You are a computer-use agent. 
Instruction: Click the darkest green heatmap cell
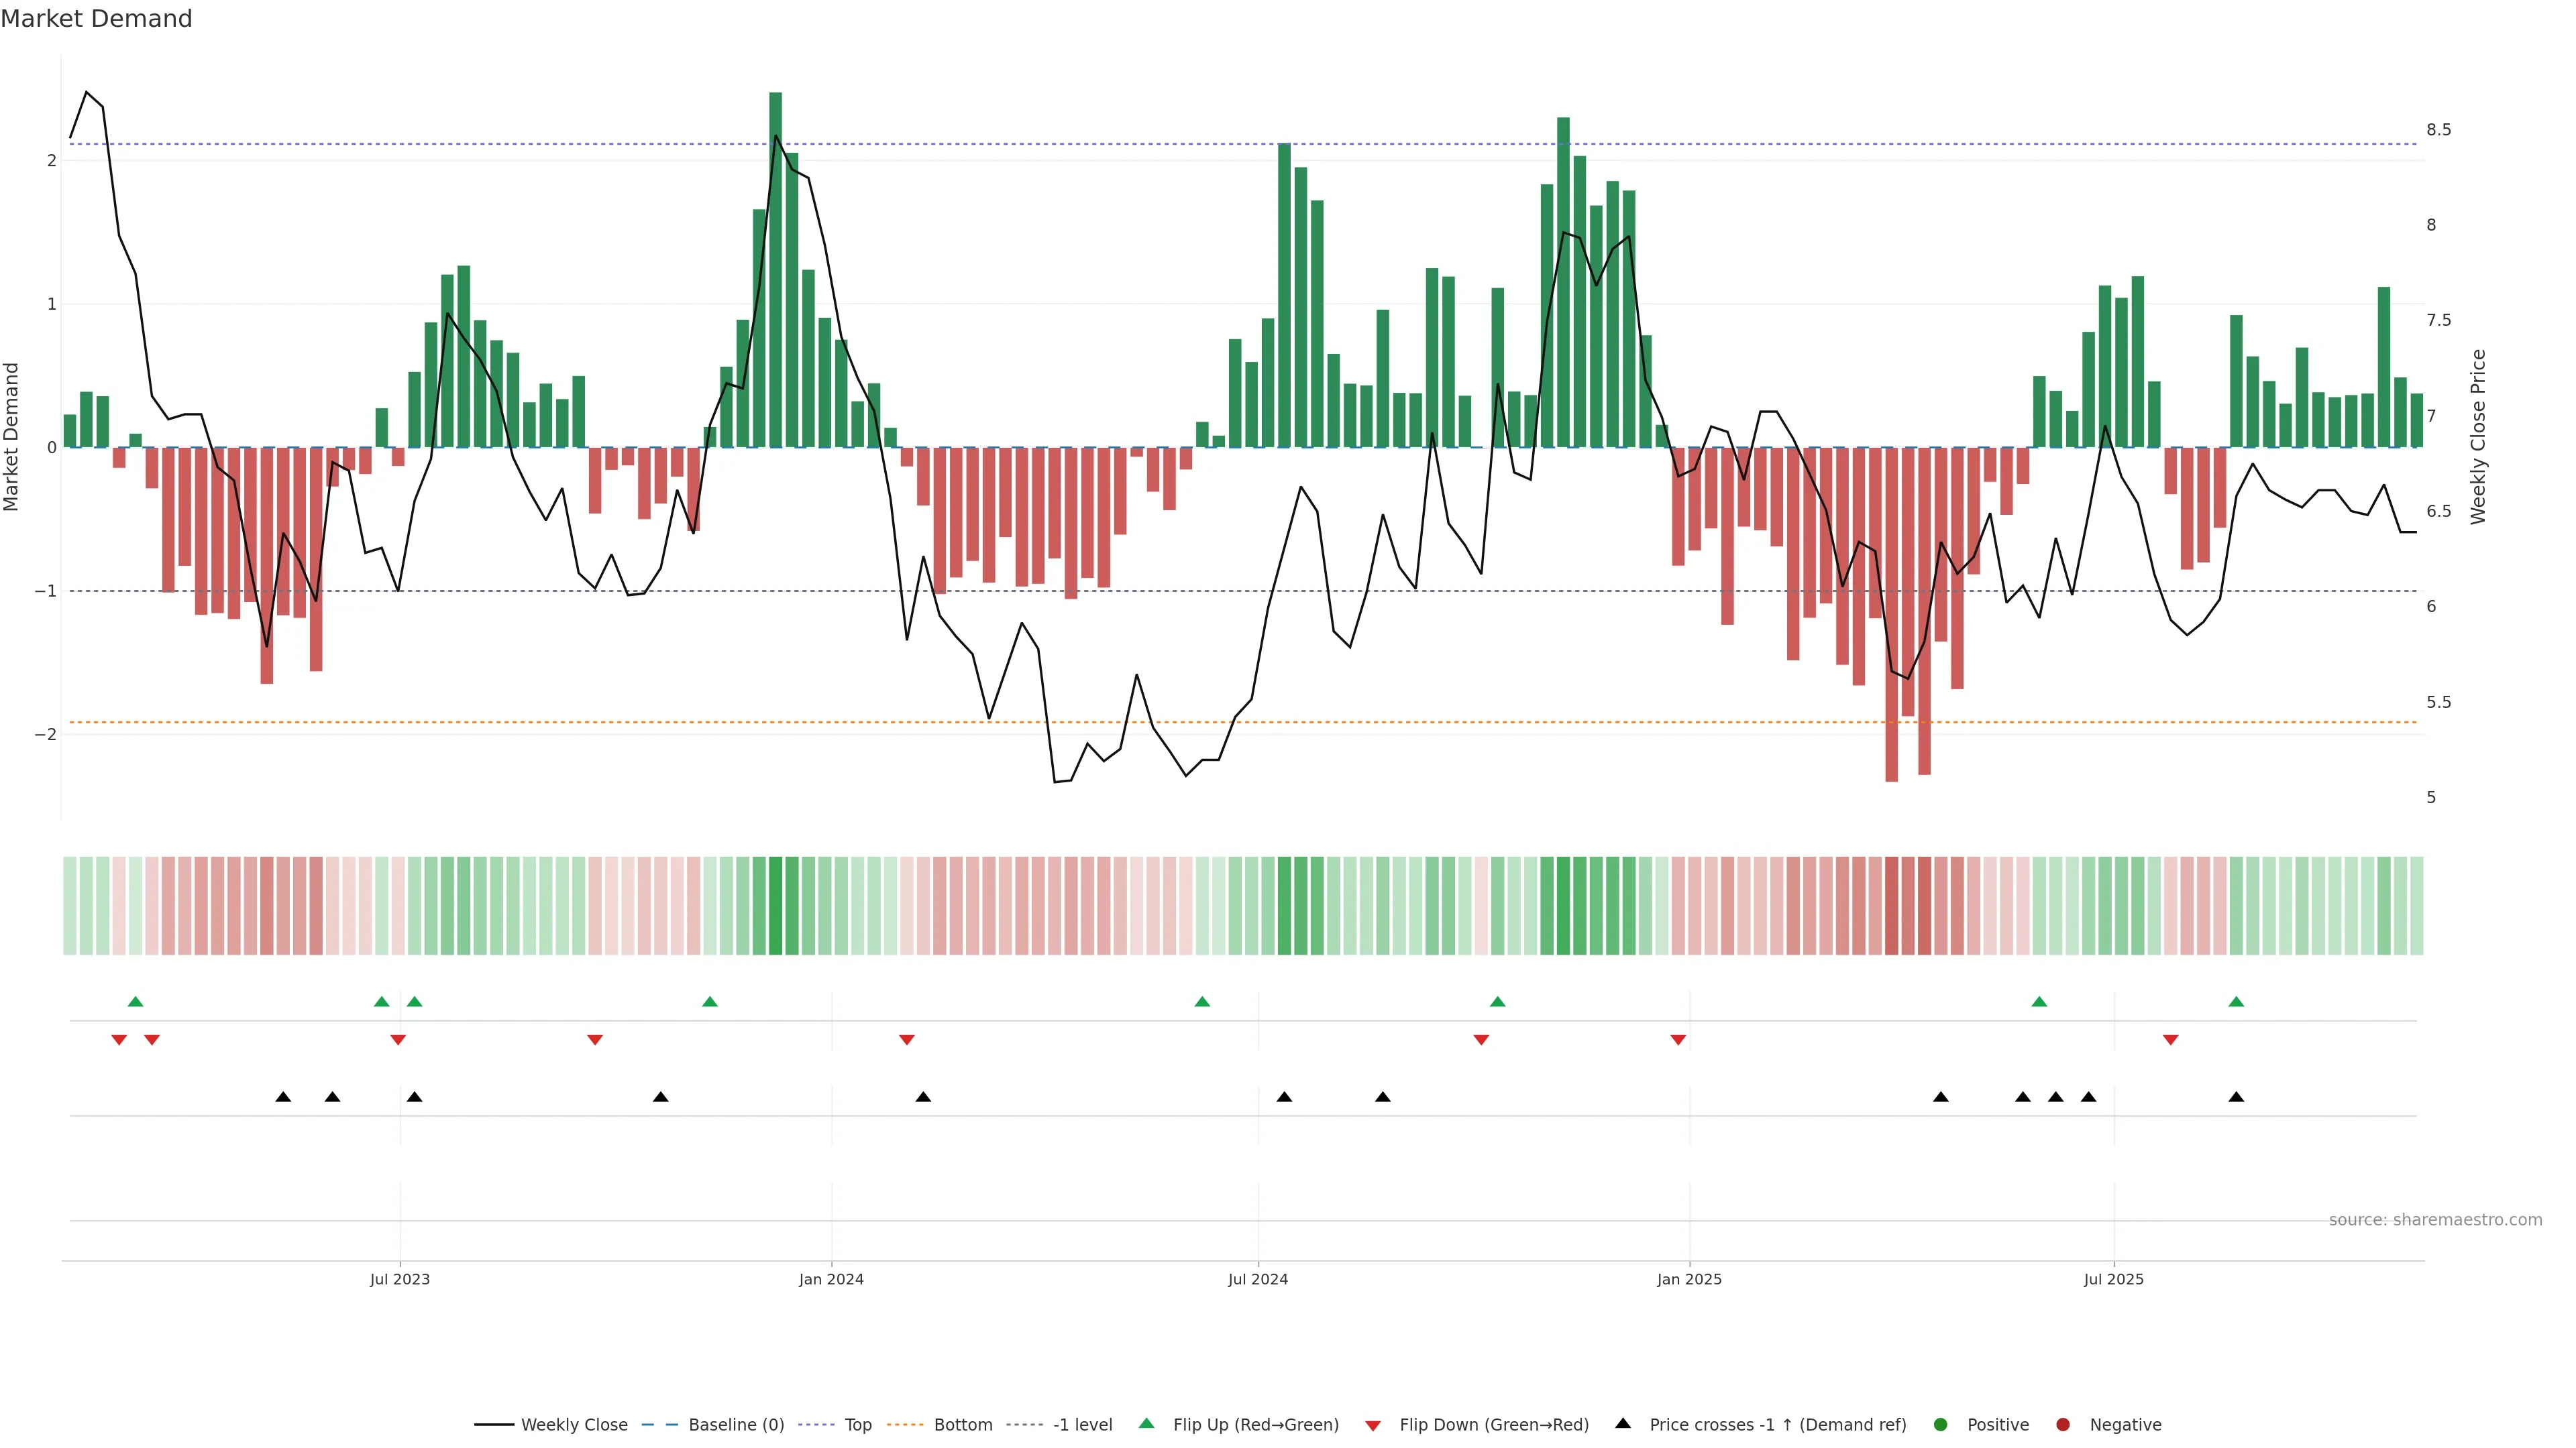(775, 906)
